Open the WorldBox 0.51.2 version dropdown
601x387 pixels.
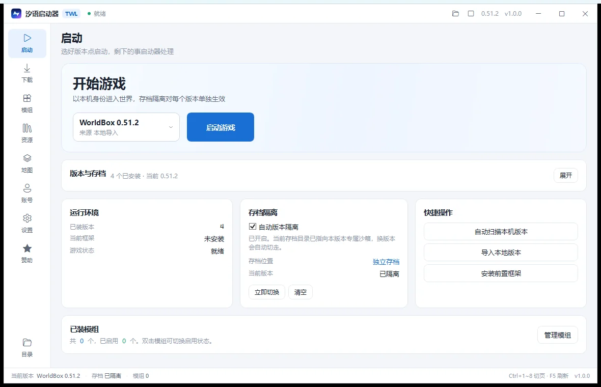[126, 127]
